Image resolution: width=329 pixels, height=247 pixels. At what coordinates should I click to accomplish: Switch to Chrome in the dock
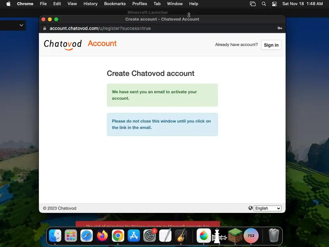118,235
